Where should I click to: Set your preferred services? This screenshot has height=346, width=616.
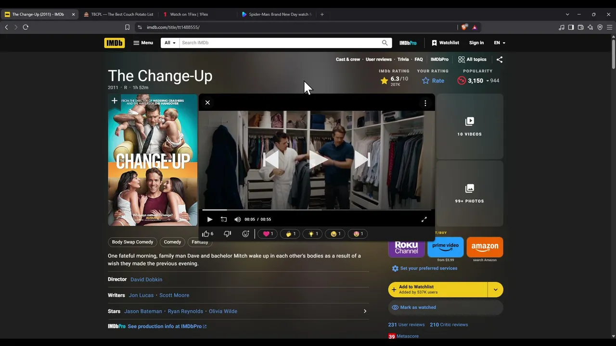pos(425,269)
